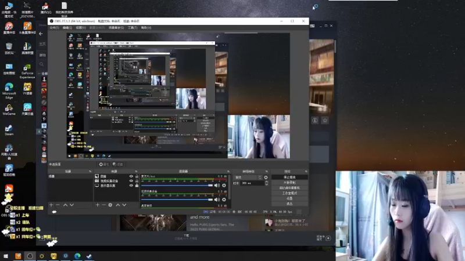Open 视频采集设备 mixer settings gear

click(x=224, y=200)
